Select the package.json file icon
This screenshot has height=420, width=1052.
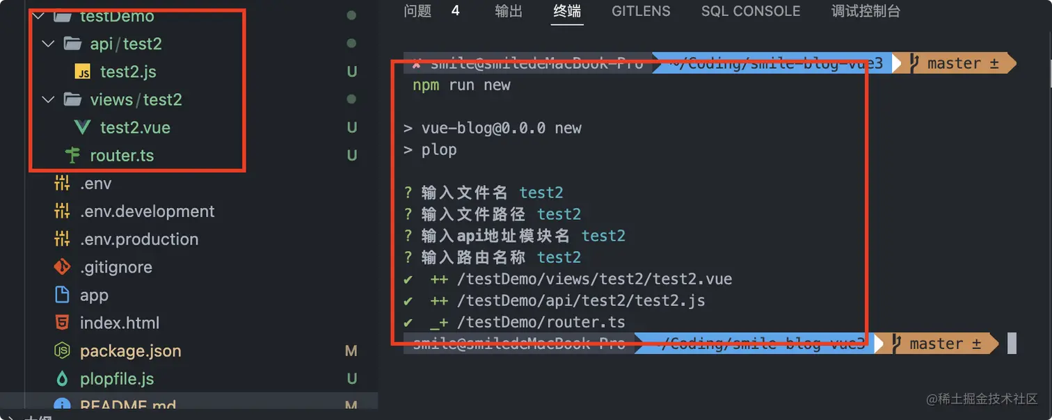[x=63, y=350]
